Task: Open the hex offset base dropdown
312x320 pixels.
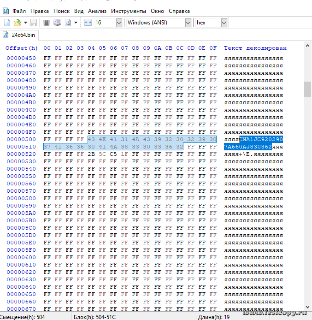Action: [224, 23]
